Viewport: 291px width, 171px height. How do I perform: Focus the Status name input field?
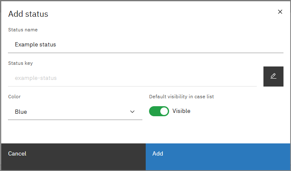point(145,44)
